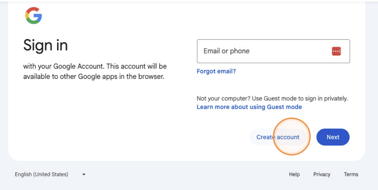Follow "Learn more about using Guest mode"
The image size is (378, 190).
coord(249,107)
